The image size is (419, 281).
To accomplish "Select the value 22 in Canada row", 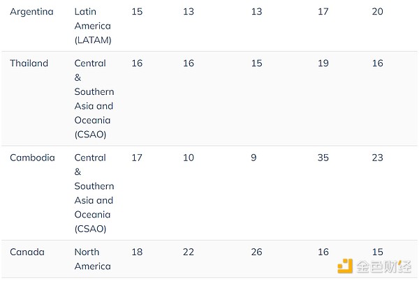I will [x=189, y=252].
